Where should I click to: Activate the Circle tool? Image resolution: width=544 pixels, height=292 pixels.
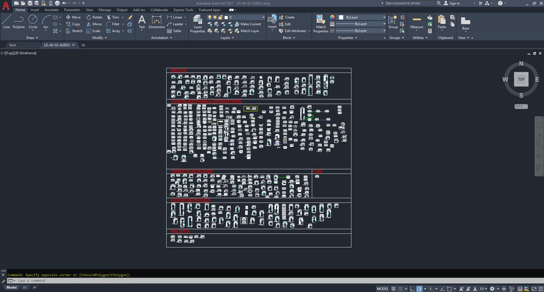click(x=33, y=22)
